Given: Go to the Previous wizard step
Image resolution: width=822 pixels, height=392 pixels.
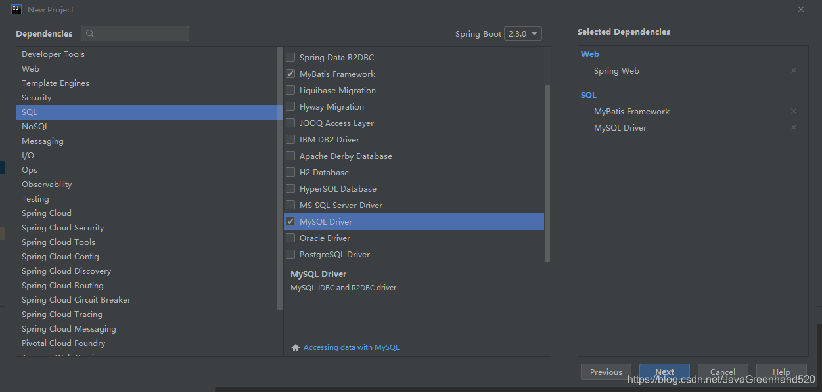Looking at the screenshot, I should tap(606, 372).
